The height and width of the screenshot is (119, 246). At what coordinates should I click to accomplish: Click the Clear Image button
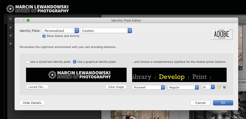point(116,87)
